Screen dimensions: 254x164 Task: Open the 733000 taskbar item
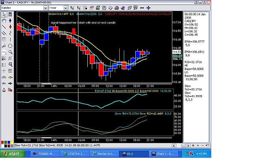pos(45,154)
